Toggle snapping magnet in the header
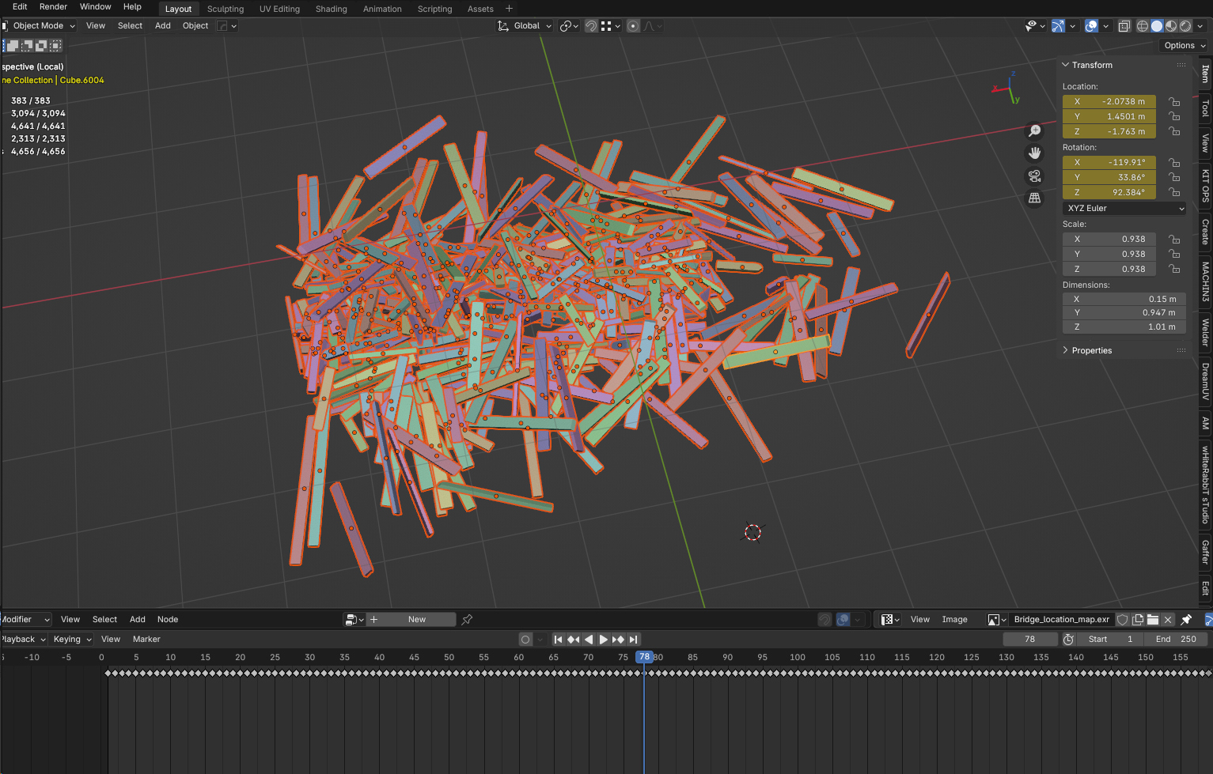 coord(591,26)
